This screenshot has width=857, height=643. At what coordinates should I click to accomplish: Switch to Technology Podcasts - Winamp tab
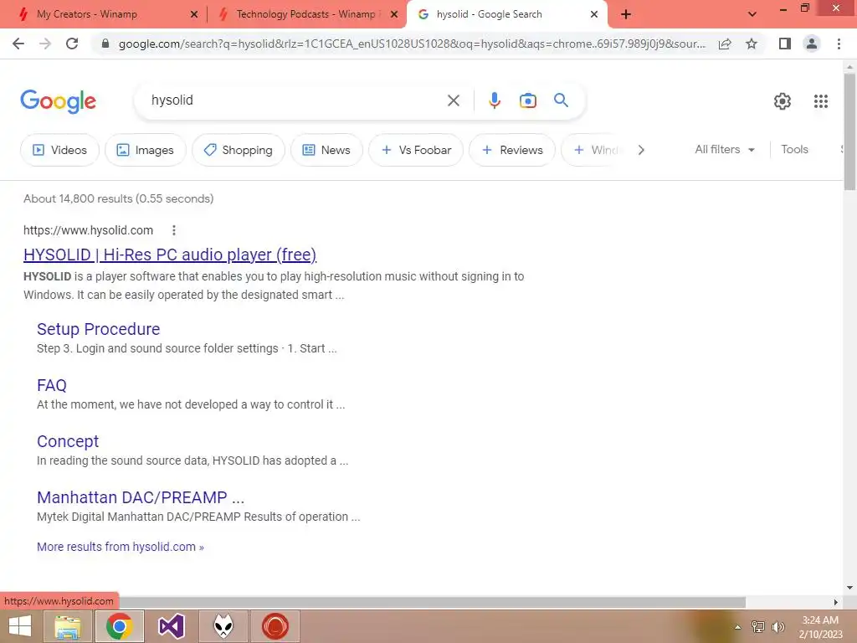tap(306, 14)
